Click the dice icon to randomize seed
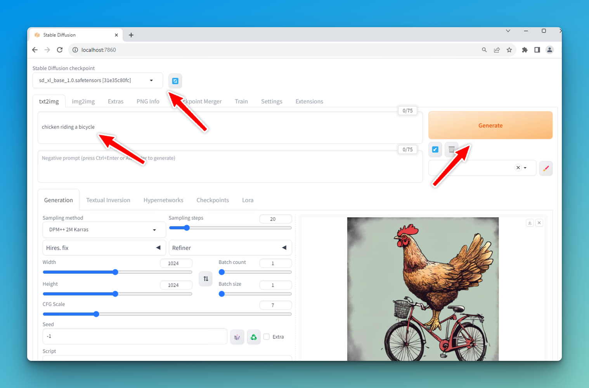589x388 pixels. point(237,337)
